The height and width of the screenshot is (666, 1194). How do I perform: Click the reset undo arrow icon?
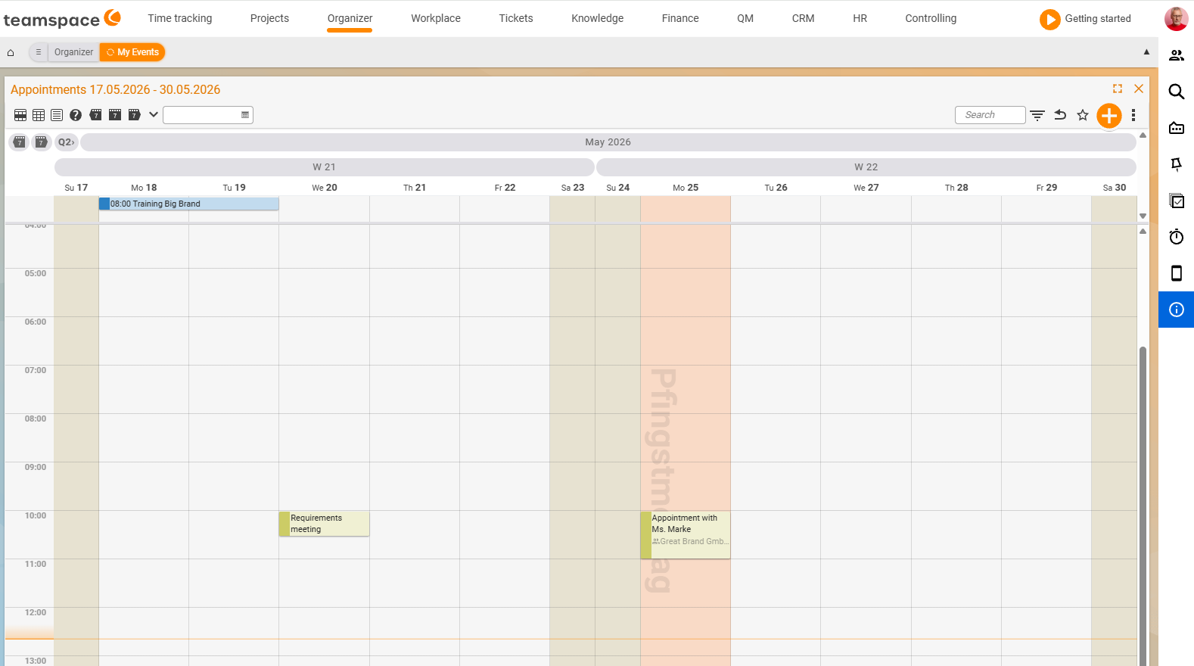(1060, 115)
